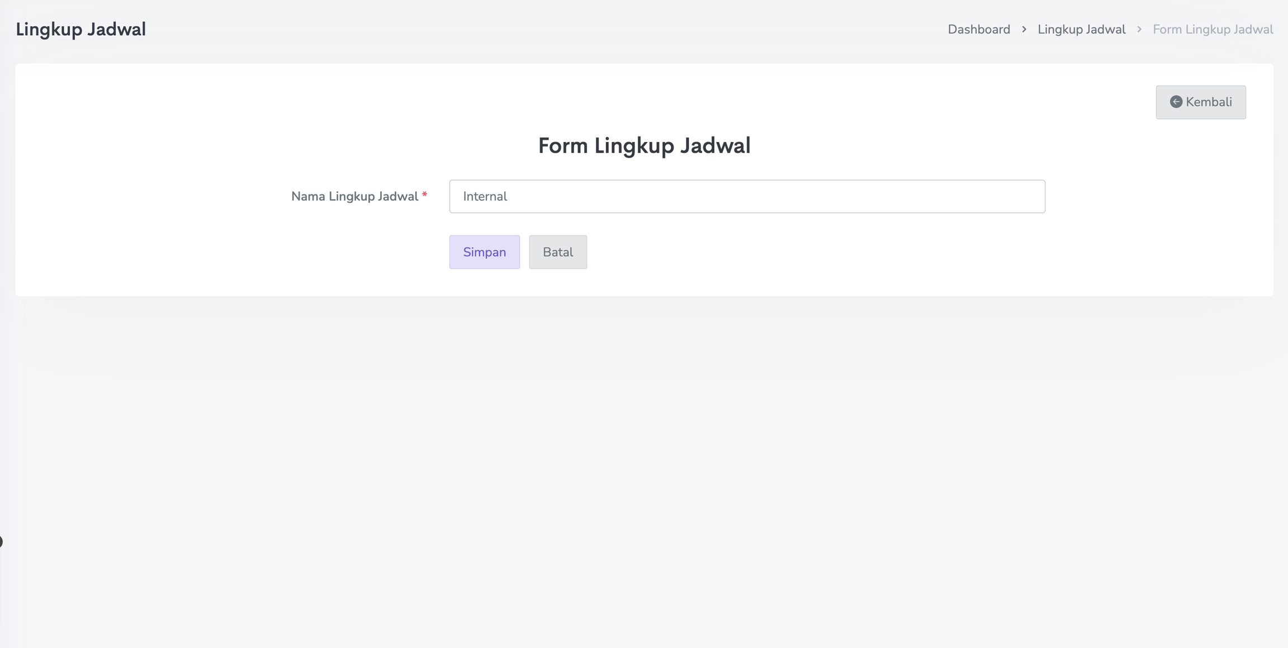This screenshot has width=1288, height=648.
Task: Focus the Nama Lingkup Jadwal text field
Action: [747, 196]
